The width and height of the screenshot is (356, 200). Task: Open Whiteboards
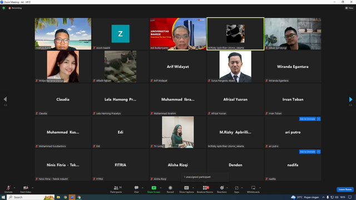click(253, 189)
